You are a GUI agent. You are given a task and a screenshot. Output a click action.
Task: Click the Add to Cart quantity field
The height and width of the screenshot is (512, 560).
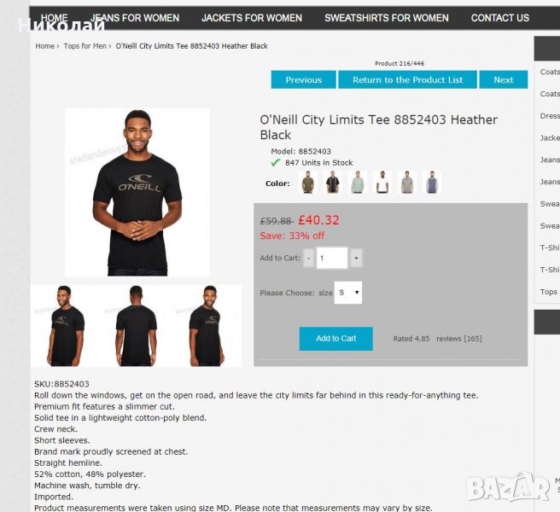[332, 258]
